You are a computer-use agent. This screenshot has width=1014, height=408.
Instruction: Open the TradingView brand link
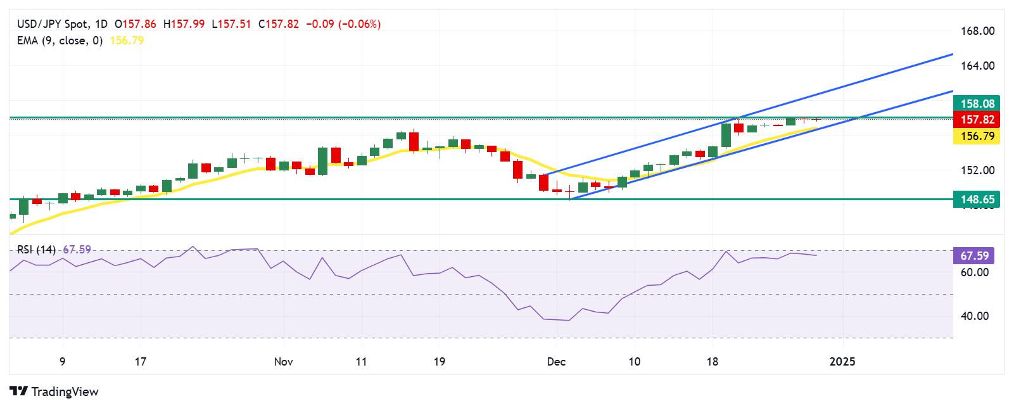pyautogui.click(x=54, y=392)
